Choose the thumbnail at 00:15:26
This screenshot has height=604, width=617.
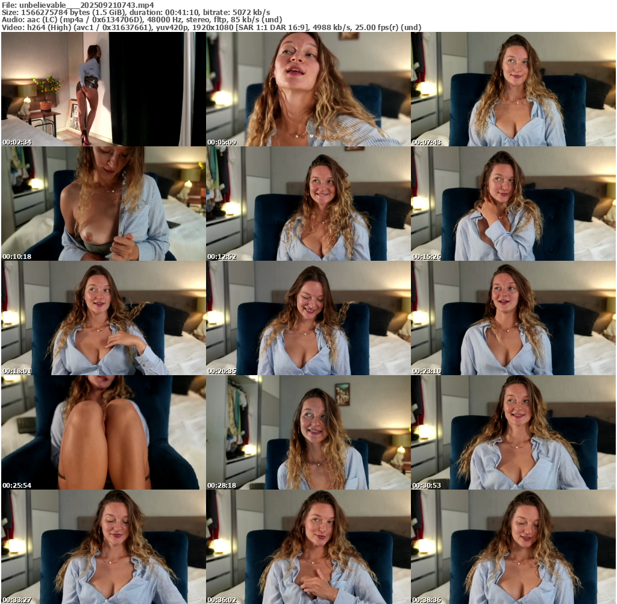(513, 204)
